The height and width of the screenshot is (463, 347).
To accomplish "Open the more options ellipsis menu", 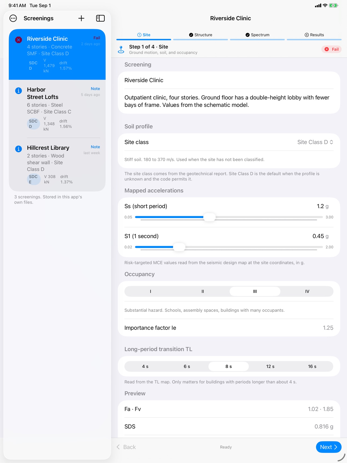I will [x=13, y=18].
